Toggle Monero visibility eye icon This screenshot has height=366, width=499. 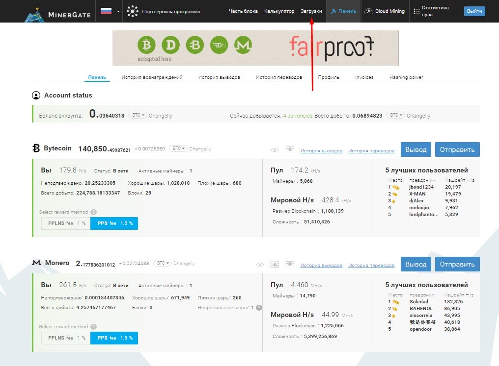[x=260, y=265]
